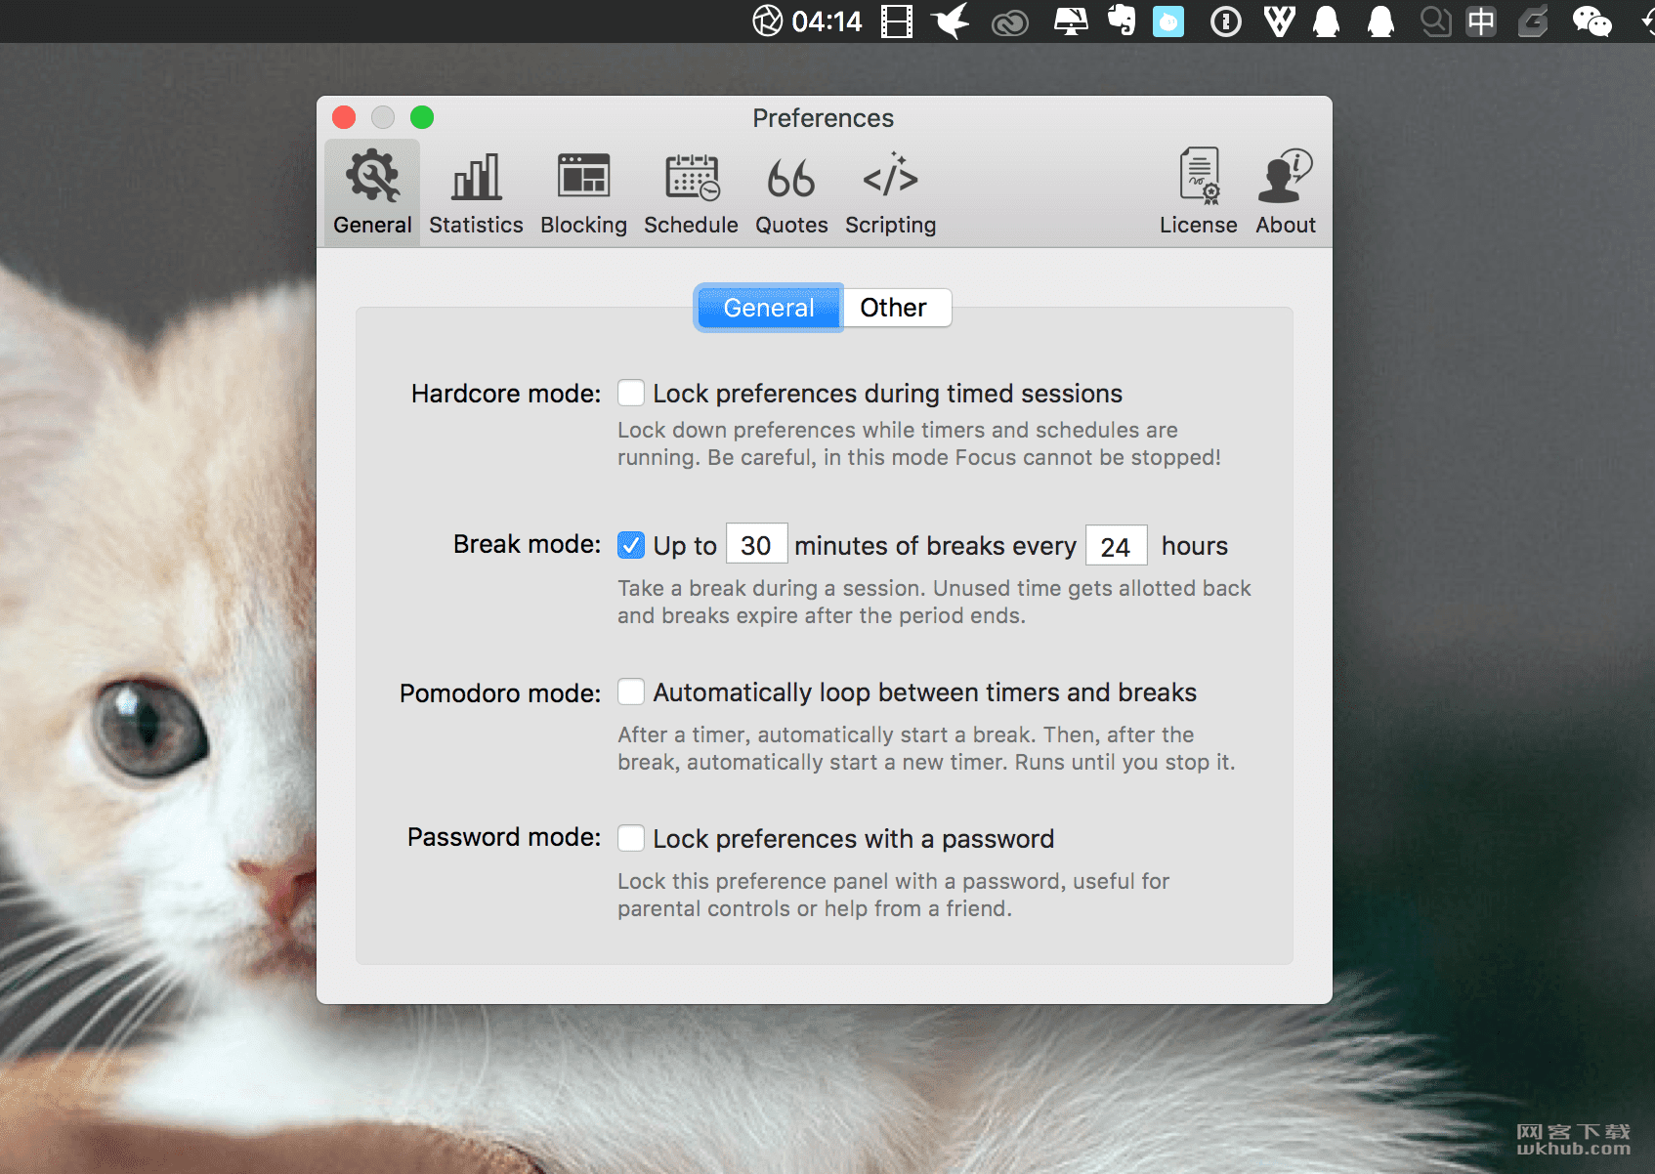1655x1174 pixels.
Task: Close the Preferences window
Action: (344, 117)
